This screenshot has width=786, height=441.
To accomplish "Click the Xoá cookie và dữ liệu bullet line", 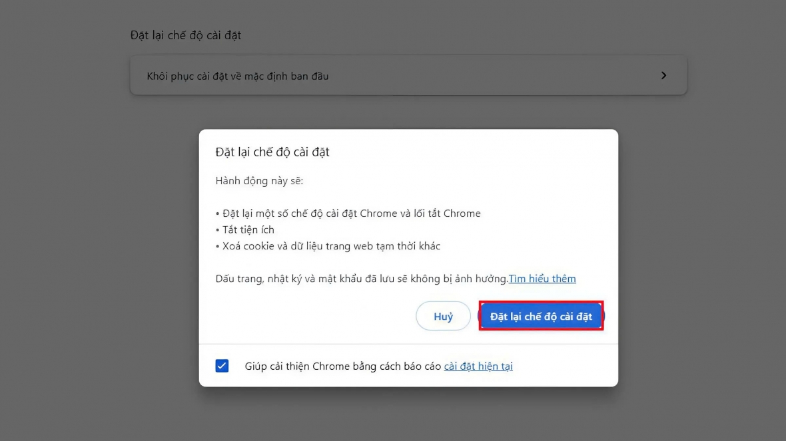I will [x=328, y=246].
